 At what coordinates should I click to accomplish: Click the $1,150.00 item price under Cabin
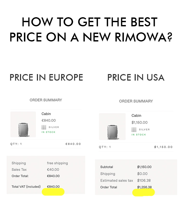pos(140,123)
